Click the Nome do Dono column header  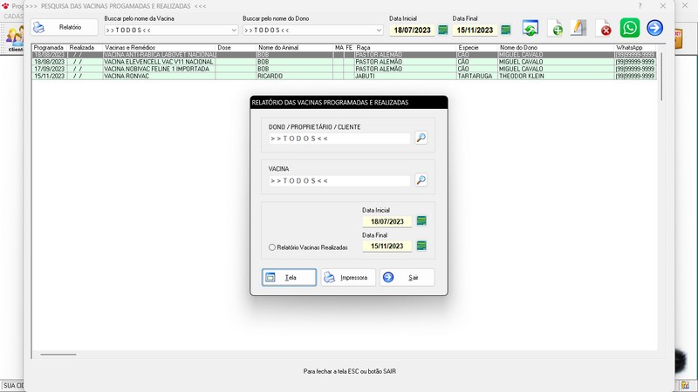(556, 48)
